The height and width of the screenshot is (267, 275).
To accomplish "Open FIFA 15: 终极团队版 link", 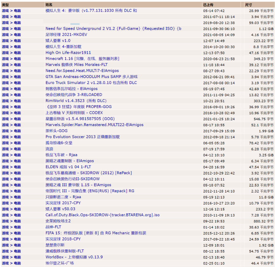I will pyautogui.click(x=96, y=233).
